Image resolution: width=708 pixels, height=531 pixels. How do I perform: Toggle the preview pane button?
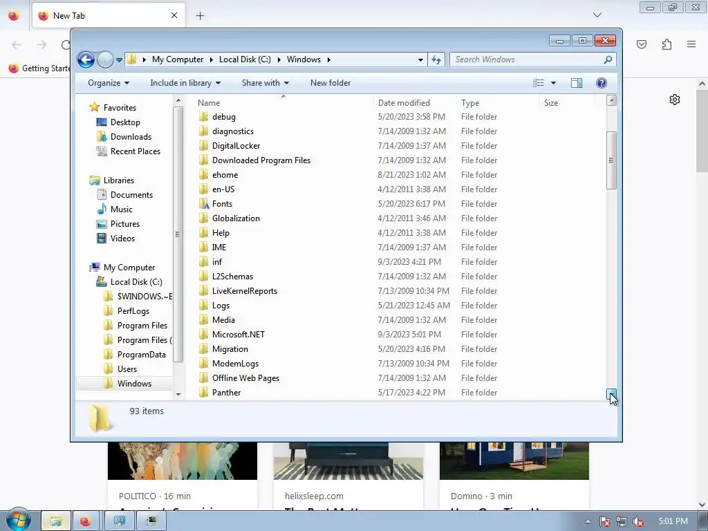coord(577,83)
